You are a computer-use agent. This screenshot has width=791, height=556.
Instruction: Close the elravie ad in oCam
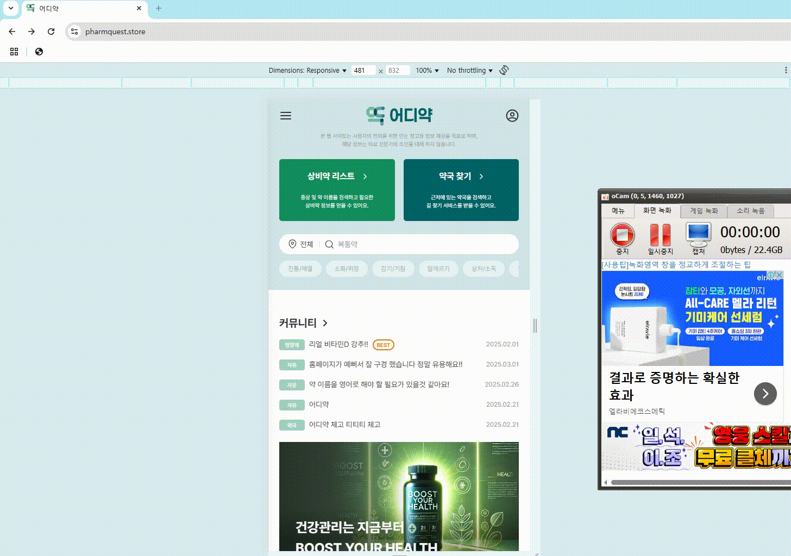coord(779,275)
